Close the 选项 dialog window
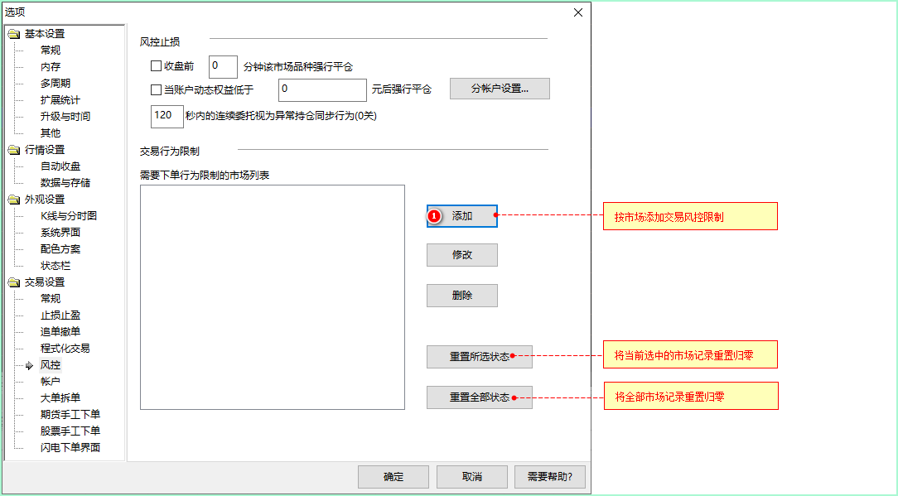 pyautogui.click(x=578, y=12)
